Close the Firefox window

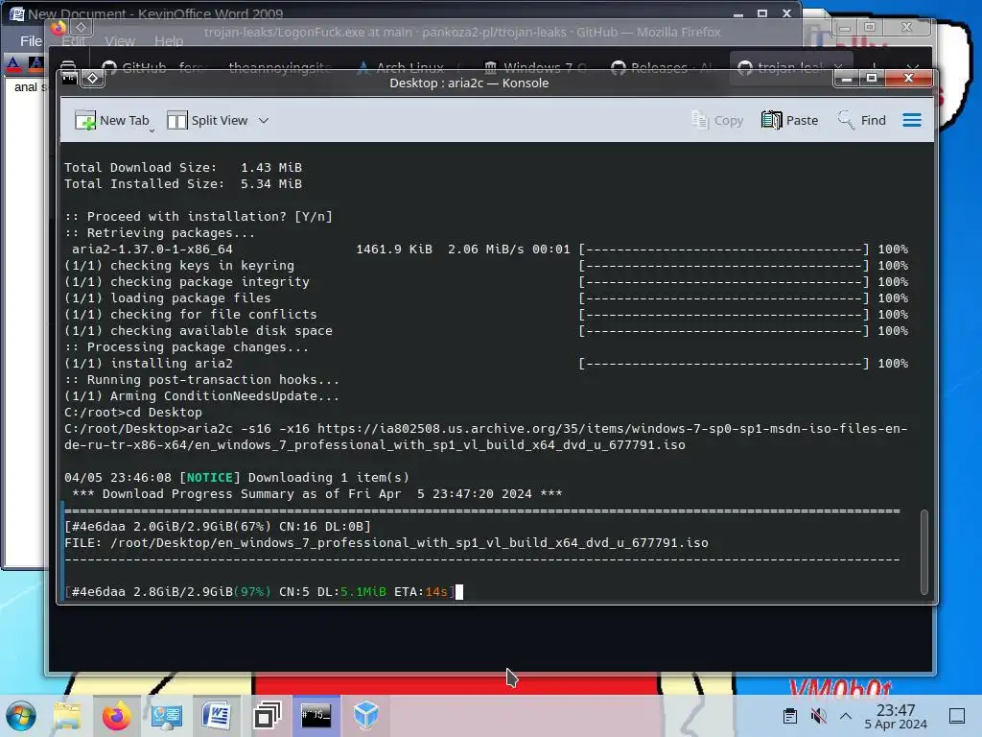pos(906,27)
